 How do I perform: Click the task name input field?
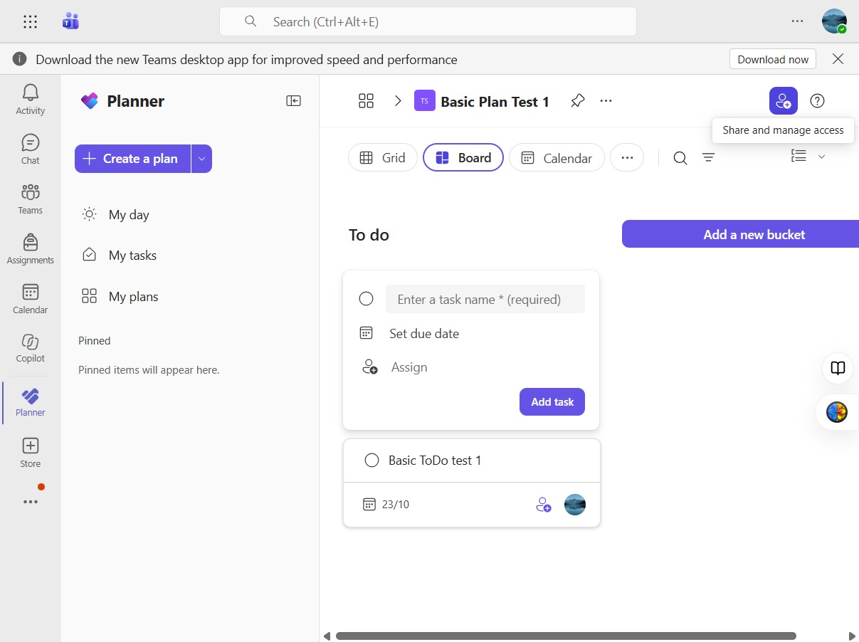click(x=485, y=299)
